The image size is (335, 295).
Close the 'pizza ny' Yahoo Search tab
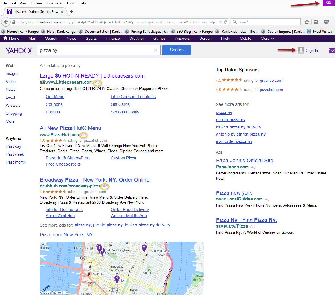tap(62, 12)
